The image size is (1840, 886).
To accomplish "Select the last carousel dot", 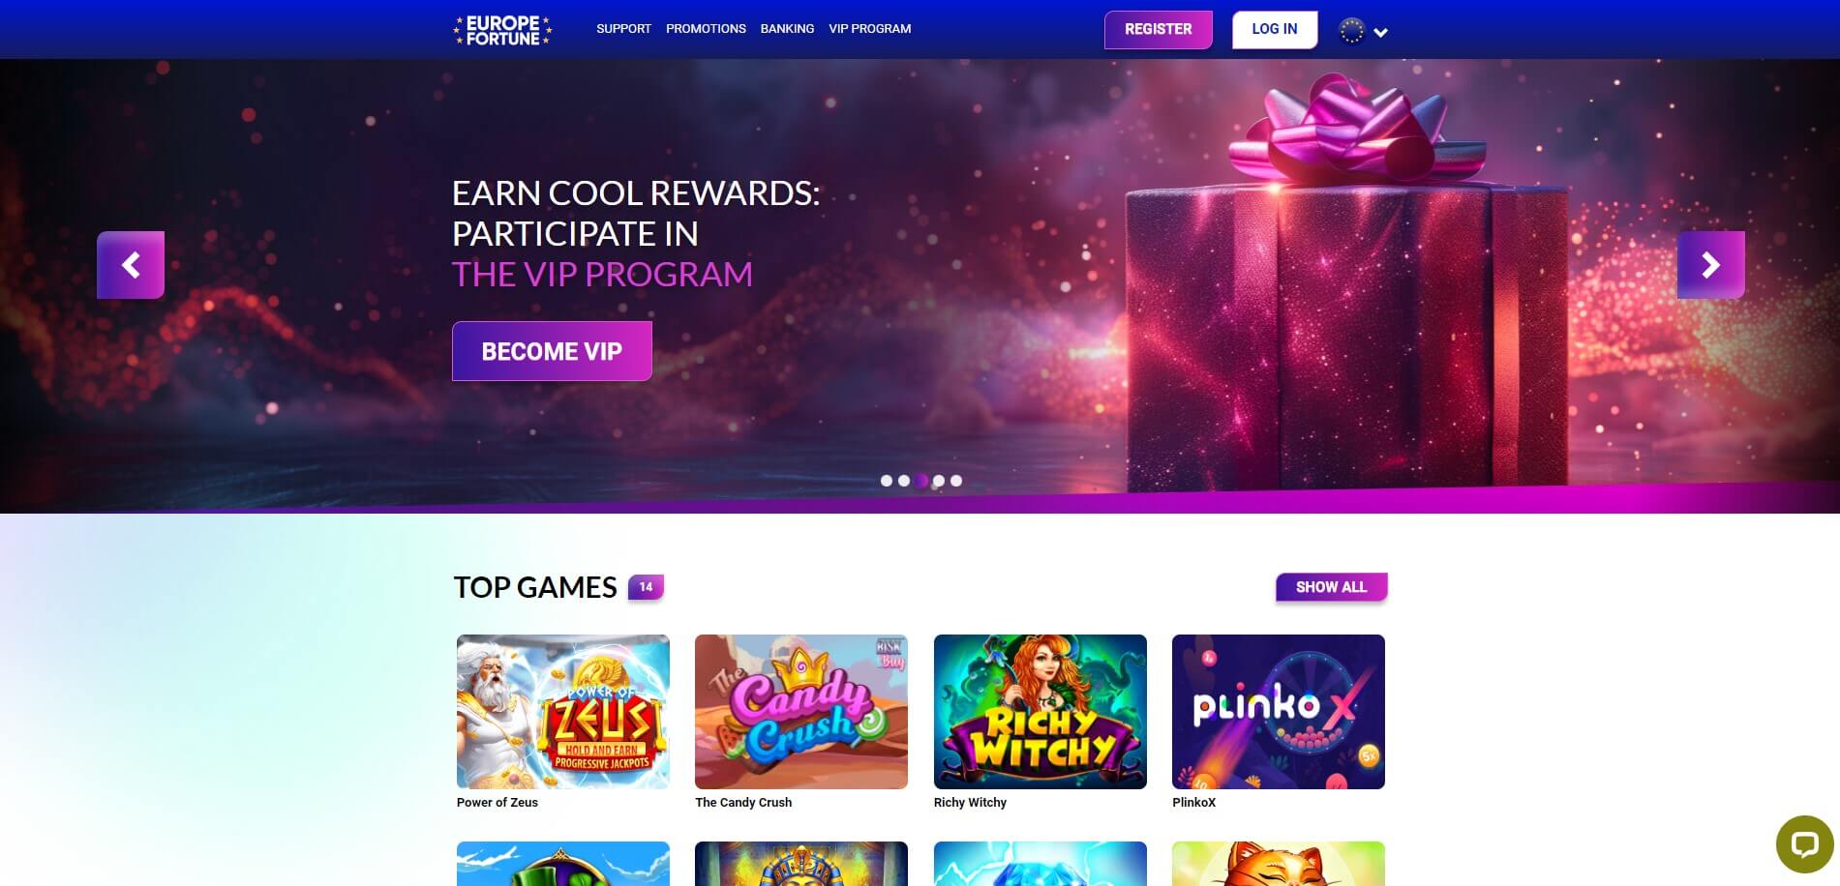I will coord(956,481).
